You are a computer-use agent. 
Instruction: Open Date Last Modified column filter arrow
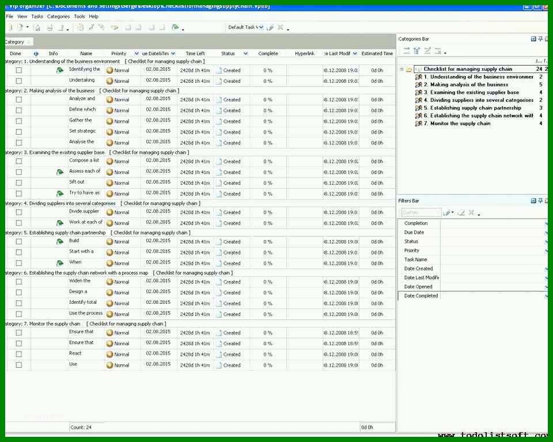[x=355, y=54]
